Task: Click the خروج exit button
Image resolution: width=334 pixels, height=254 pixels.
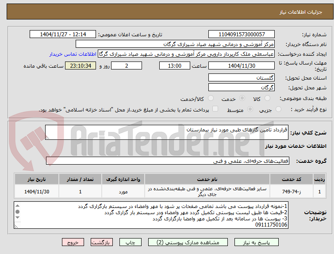Action: pos(73,242)
